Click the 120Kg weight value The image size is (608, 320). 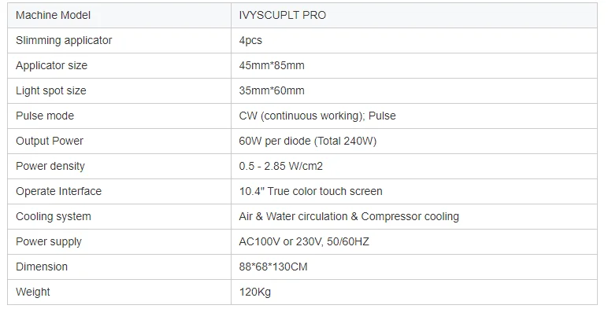pos(254,292)
